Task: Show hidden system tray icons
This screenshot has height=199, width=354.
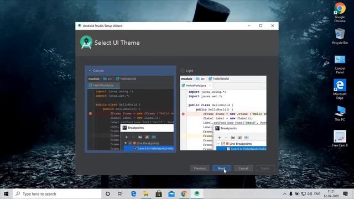Action: pos(285,194)
